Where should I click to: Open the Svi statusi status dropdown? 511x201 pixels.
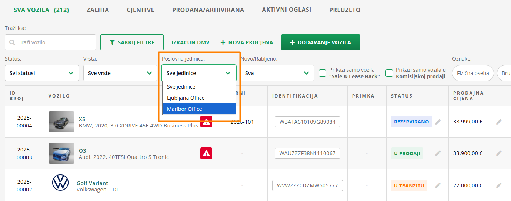[42, 73]
